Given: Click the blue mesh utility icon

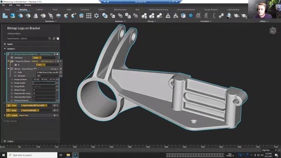Looking at the screenshot, I should pyautogui.click(x=229, y=16).
